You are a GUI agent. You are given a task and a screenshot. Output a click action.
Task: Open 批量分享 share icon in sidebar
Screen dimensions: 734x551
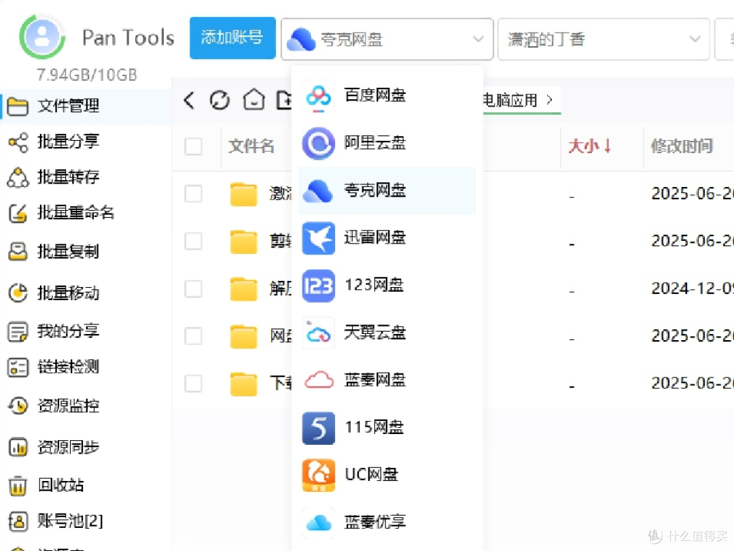(18, 142)
